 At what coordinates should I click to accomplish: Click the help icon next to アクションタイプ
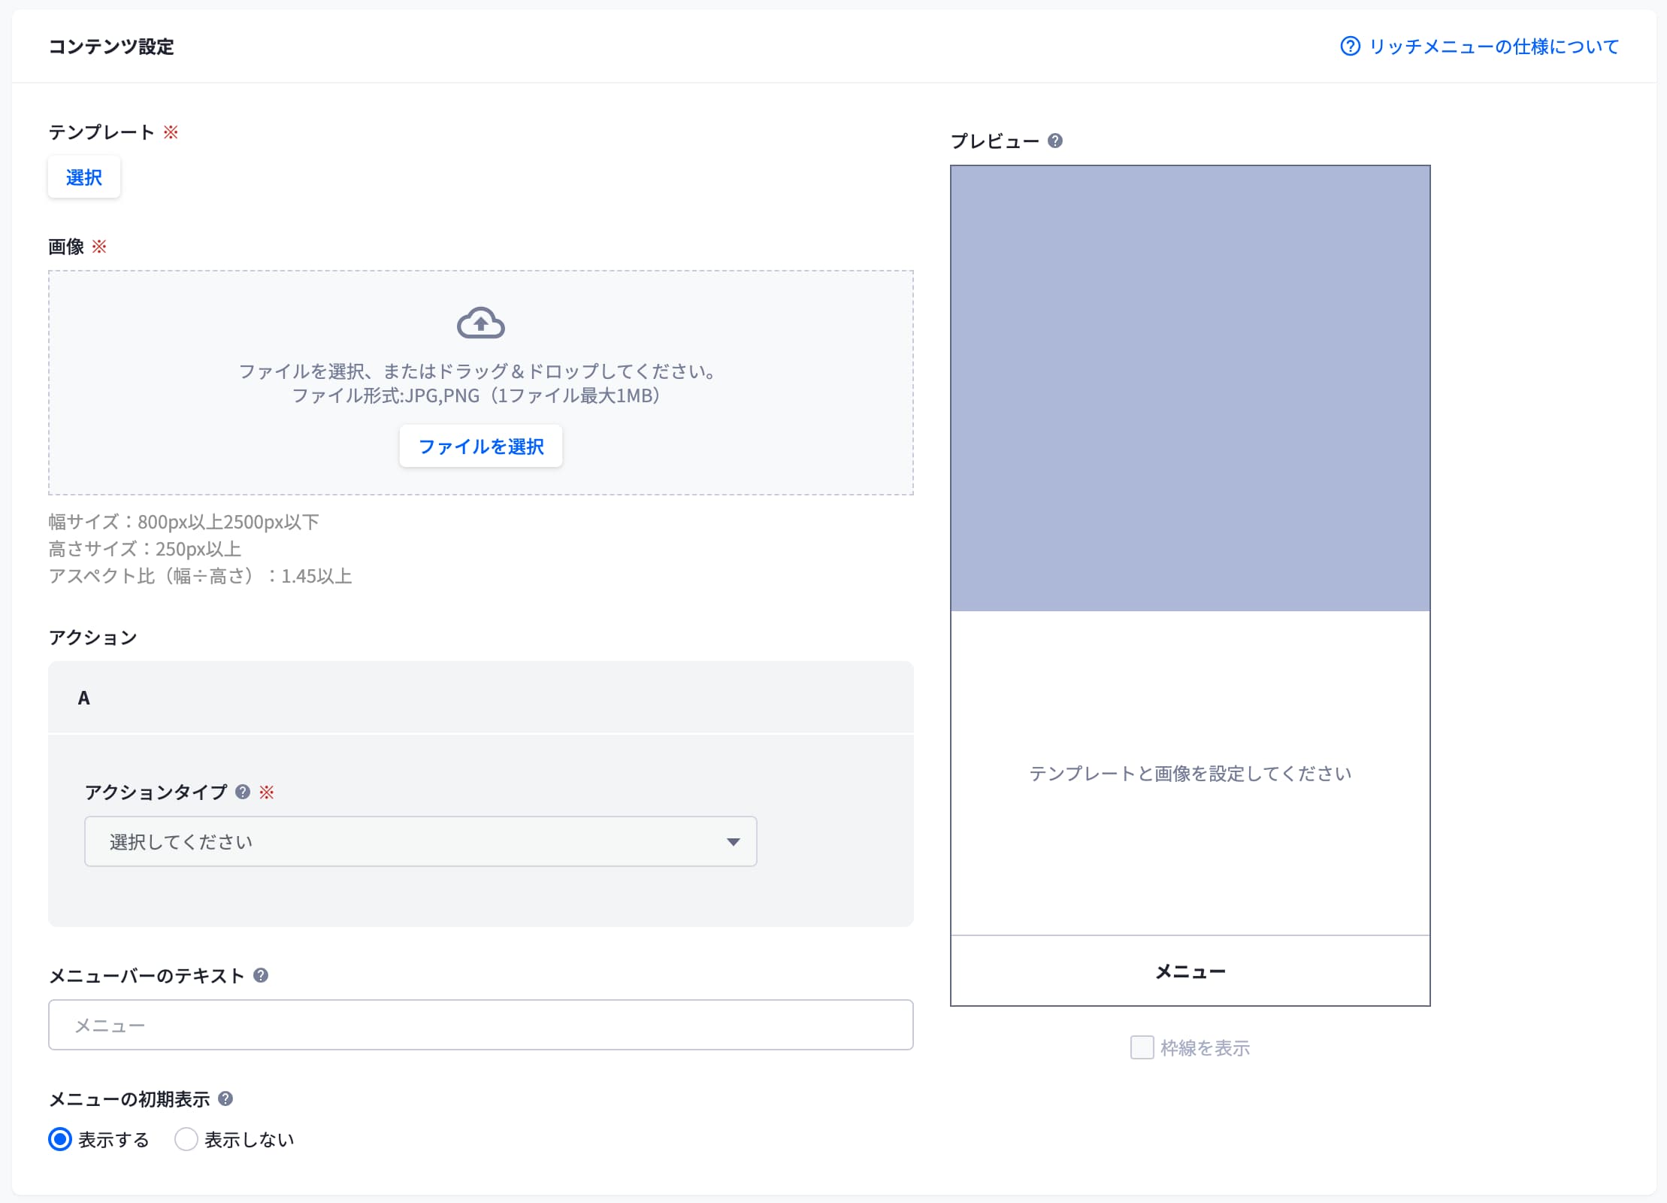243,792
